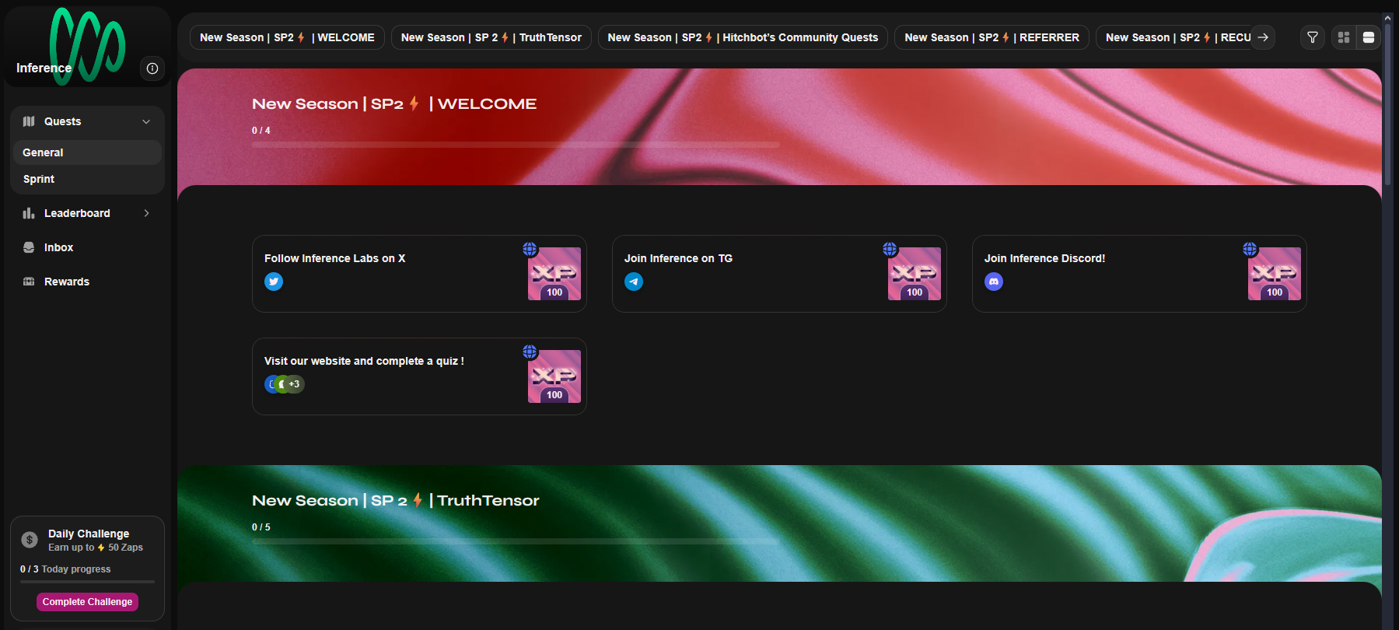Switch to grid view layout
The height and width of the screenshot is (630, 1399).
coord(1343,37)
